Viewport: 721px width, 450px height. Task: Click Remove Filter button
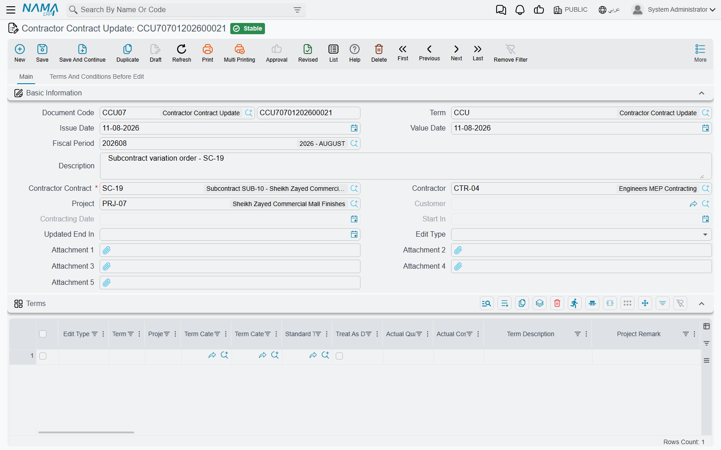pyautogui.click(x=511, y=53)
